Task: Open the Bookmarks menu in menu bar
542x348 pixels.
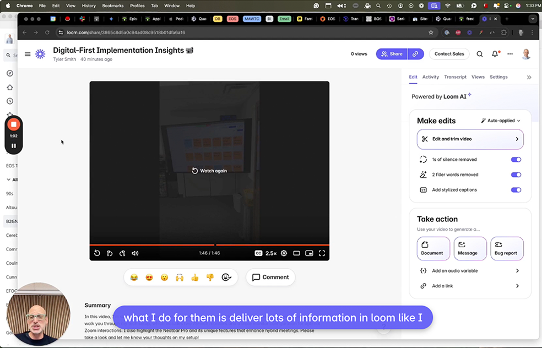Action: click(113, 6)
